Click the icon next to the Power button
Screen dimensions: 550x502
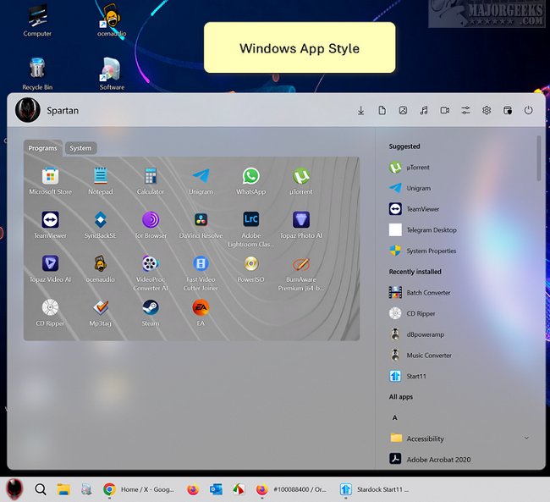(508, 111)
